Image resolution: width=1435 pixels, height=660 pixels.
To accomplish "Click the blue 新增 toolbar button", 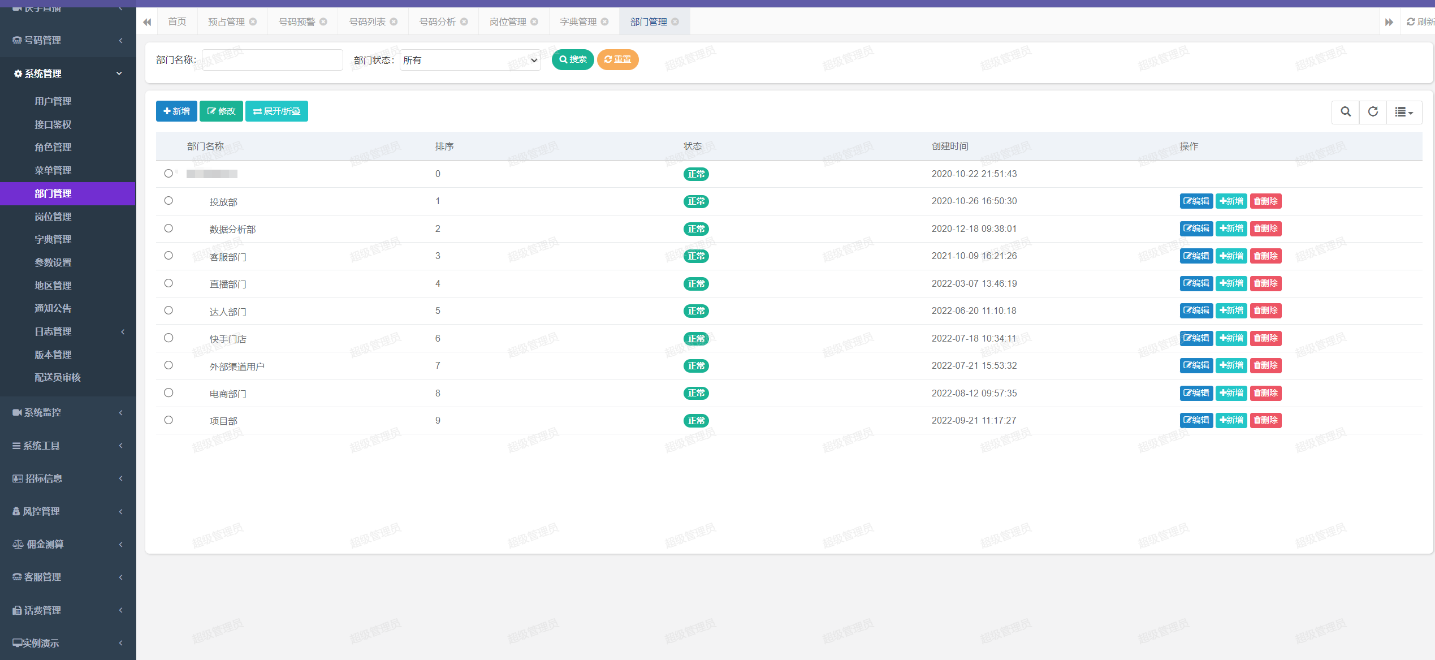I will tap(176, 111).
